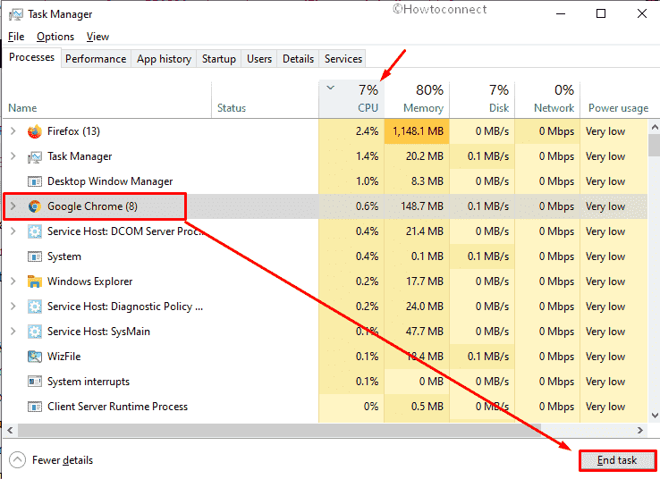This screenshot has height=479, width=660.
Task: Click the Diagnostic Policy service gear icon
Action: [35, 307]
